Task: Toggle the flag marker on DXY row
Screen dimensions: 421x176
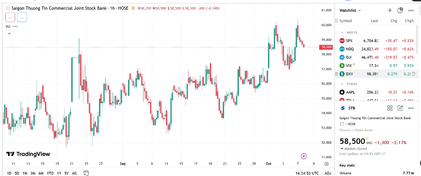Action: pos(336,74)
